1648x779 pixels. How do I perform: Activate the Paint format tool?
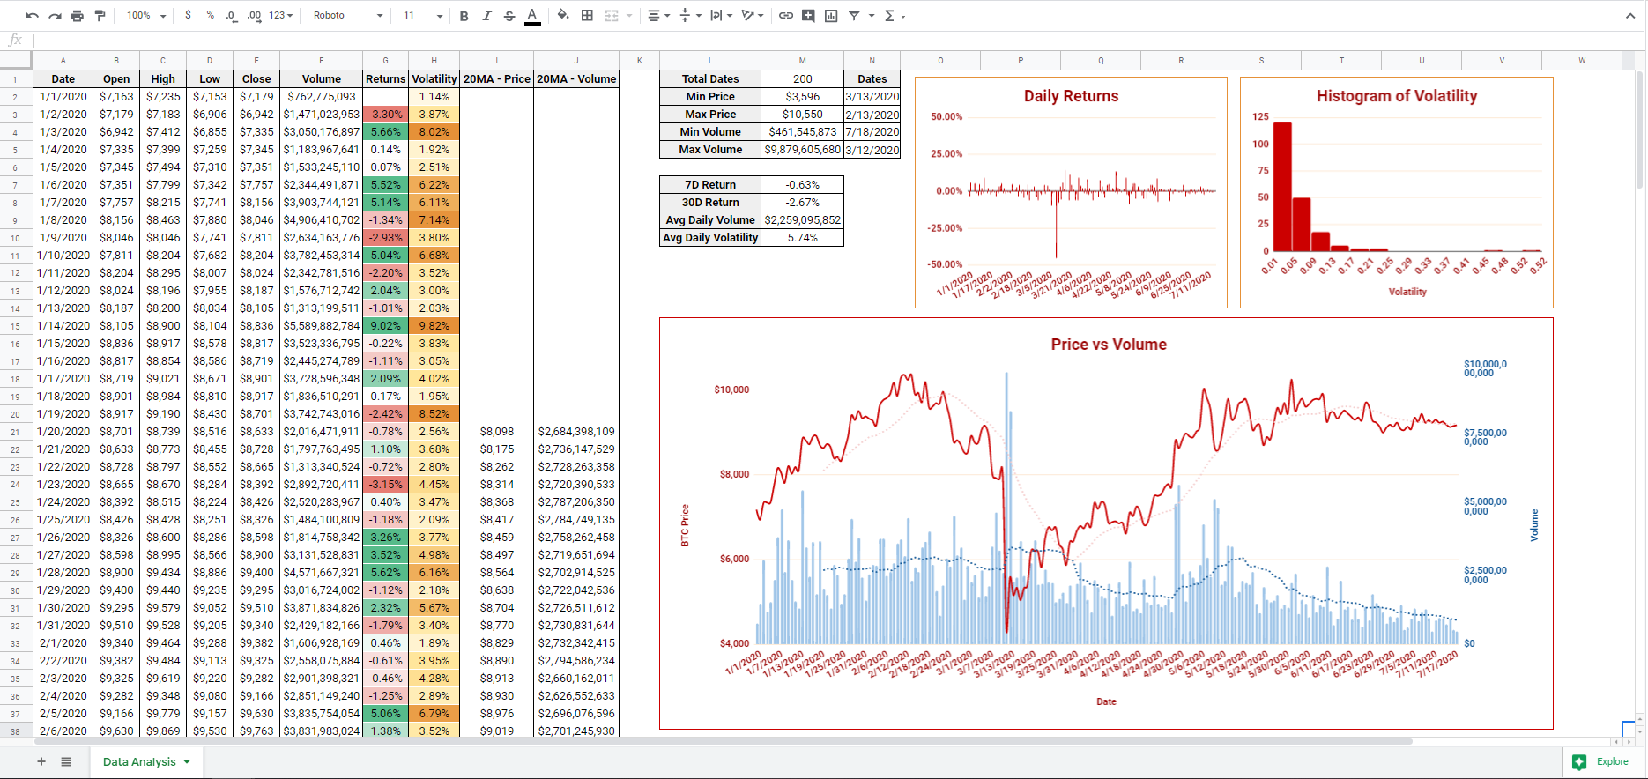[100, 16]
